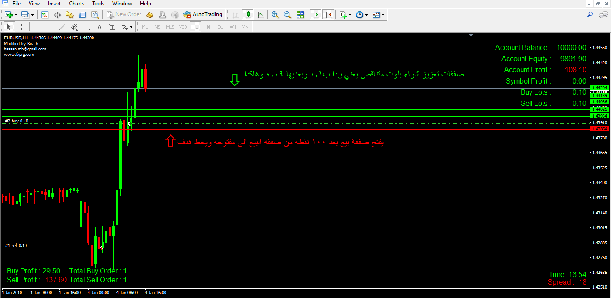Toggle the chart Auto Scroll button
Screen dimensions: 611x298
coord(316,15)
